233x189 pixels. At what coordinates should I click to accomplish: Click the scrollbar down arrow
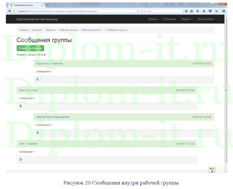coord(226,172)
